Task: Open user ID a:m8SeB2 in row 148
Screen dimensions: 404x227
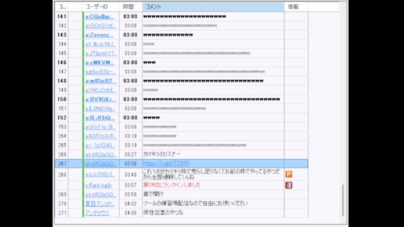Action: point(101,81)
